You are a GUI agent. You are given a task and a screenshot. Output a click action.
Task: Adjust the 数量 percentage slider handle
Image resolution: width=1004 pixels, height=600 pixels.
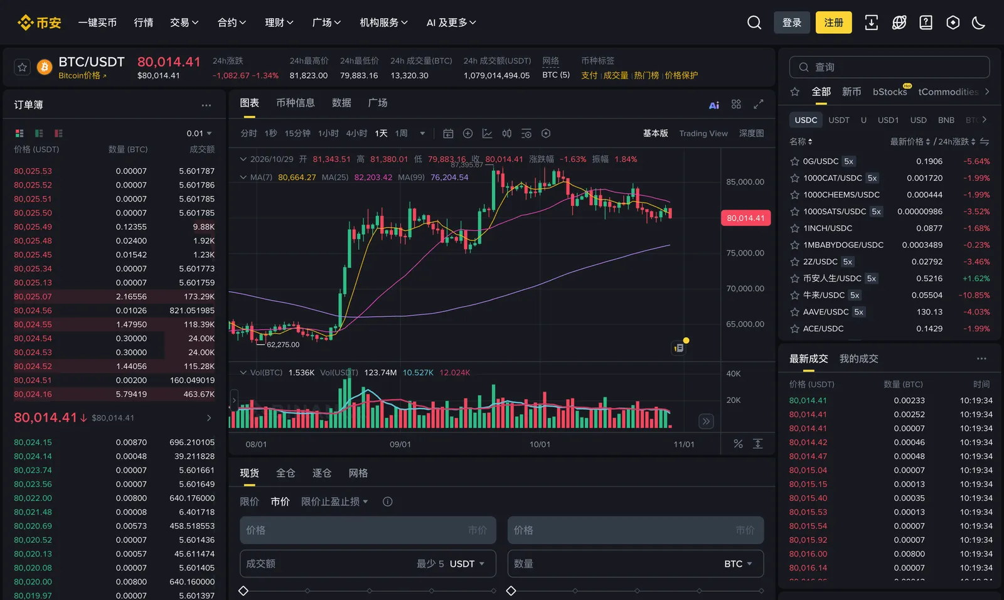coord(511,591)
